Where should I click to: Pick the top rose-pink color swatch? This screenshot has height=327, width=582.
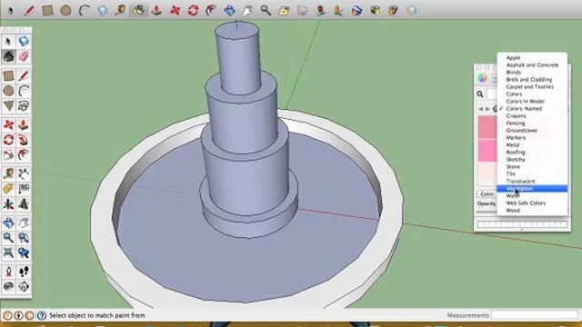click(487, 127)
